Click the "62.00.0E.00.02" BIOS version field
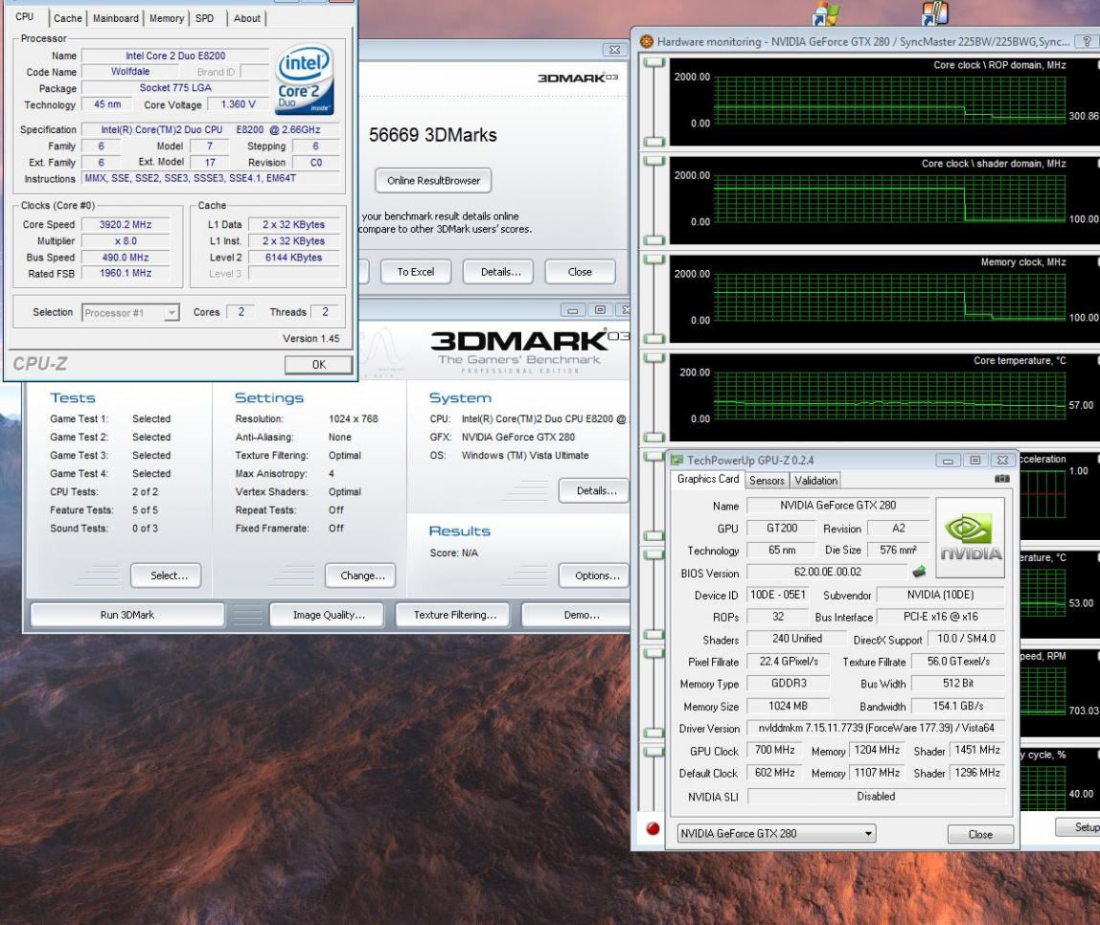 pos(828,572)
